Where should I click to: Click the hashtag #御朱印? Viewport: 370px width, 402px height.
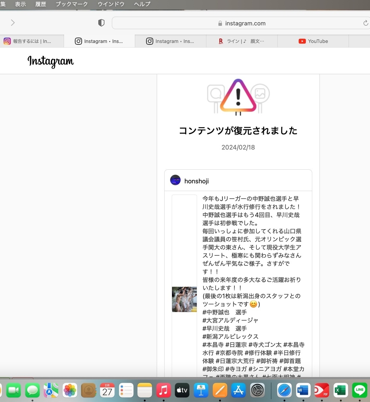213,369
